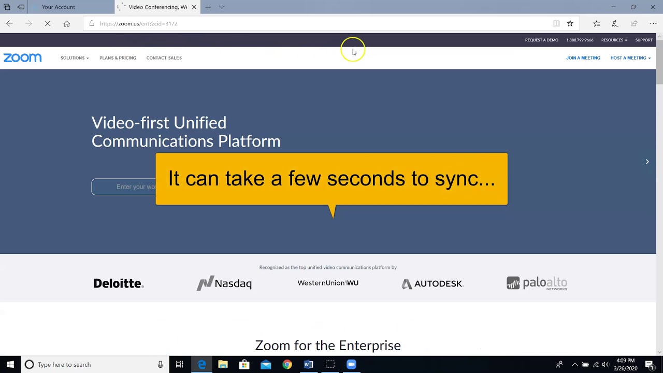Screen dimensions: 663x373
Task: Click the volume speaker icon
Action: click(606, 365)
